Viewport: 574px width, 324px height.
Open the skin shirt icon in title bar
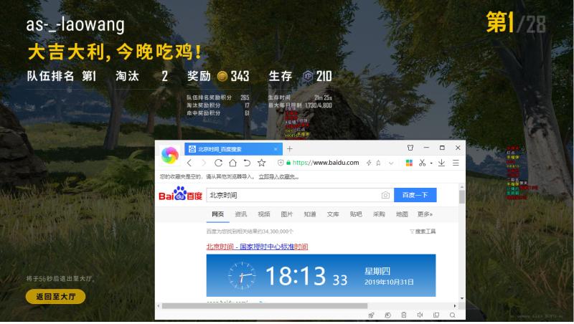(410, 148)
